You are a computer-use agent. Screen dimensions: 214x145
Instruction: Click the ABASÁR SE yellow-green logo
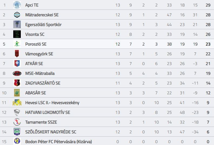pos(17,93)
